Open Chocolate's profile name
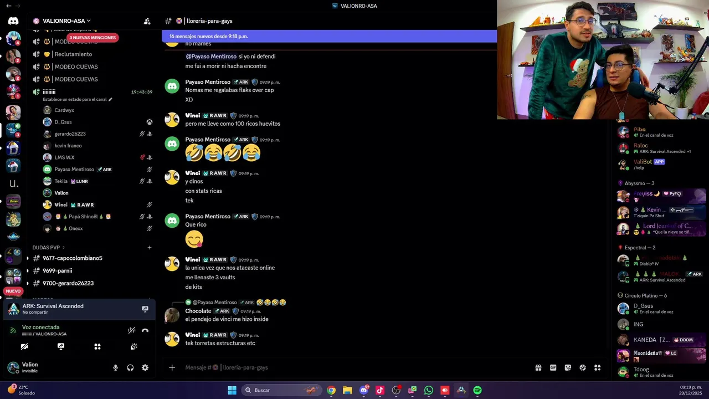This screenshot has height=399, width=709. (x=198, y=311)
